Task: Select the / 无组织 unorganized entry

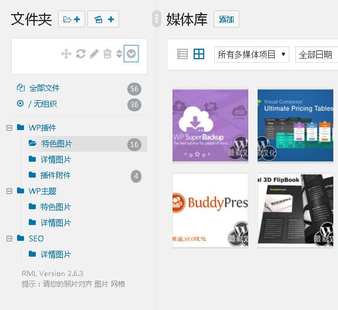Action: coord(79,104)
